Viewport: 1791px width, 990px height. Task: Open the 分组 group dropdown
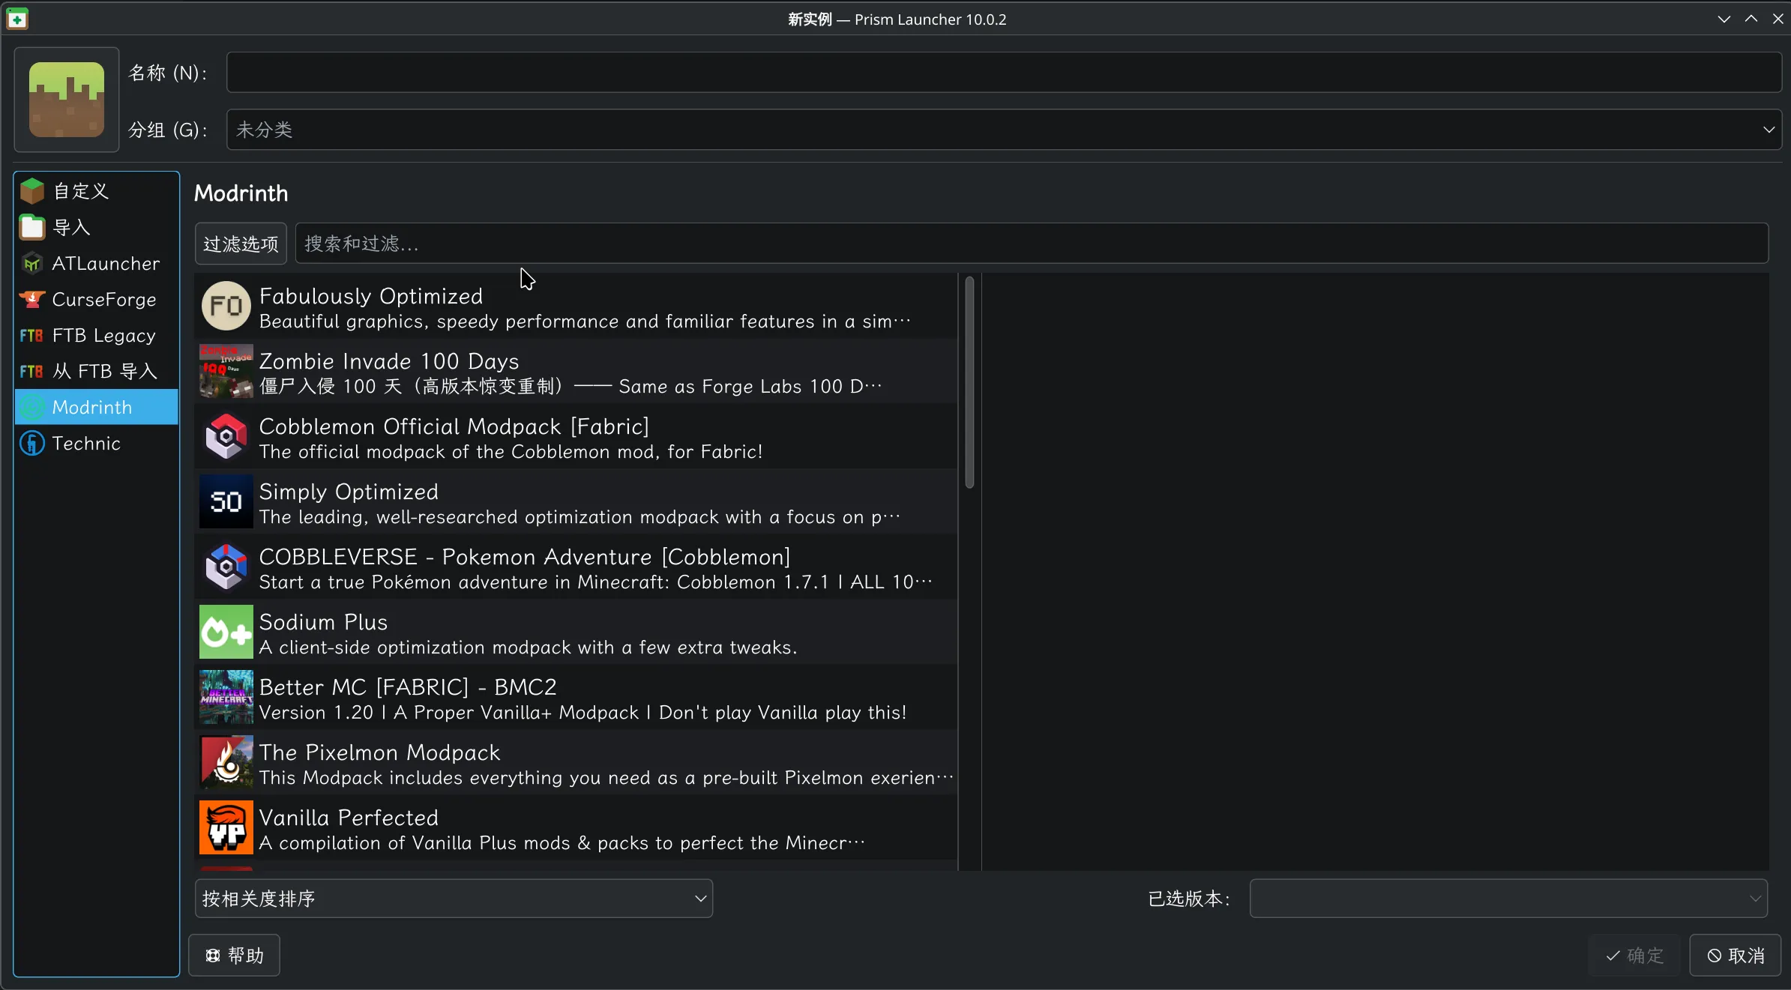1004,130
